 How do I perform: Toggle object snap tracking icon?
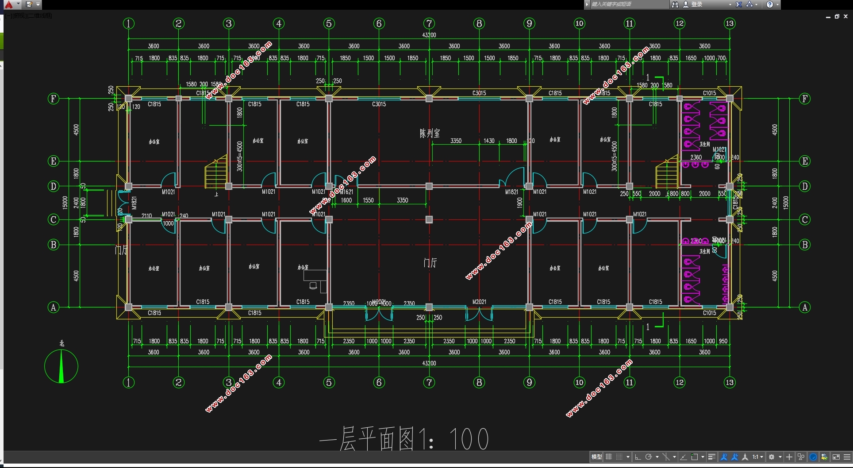pos(684,457)
